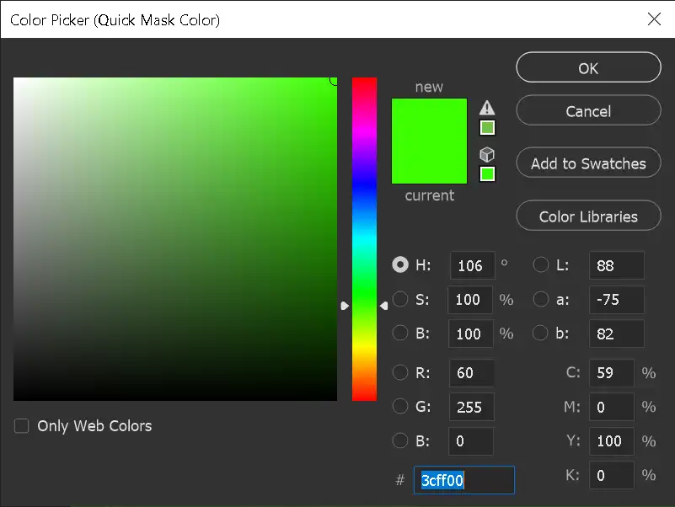Open Add to Swatches
This screenshot has width=675, height=507.
587,163
